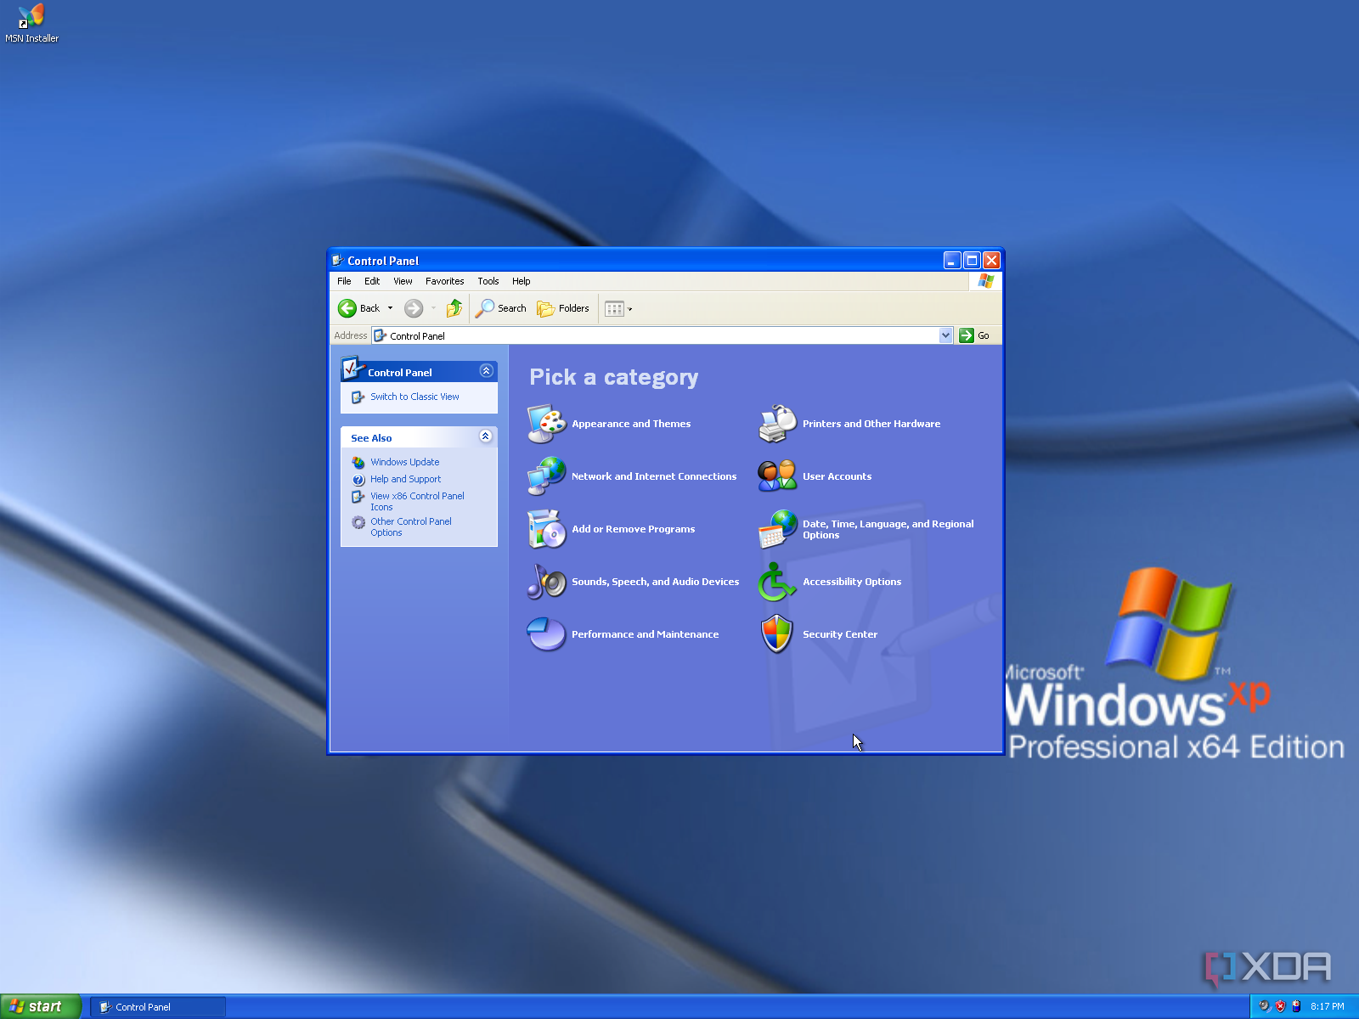Click Other Control Panel Options link
The image size is (1359, 1019).
click(411, 526)
